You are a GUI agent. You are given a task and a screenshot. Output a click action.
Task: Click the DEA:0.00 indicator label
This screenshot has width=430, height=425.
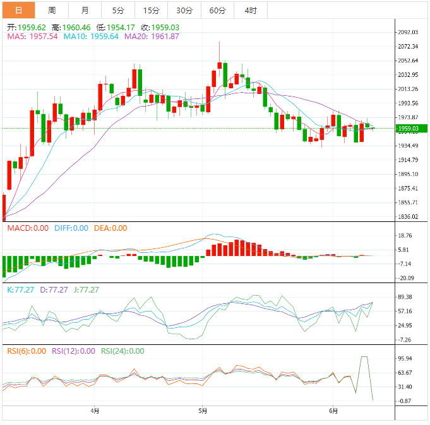point(110,228)
